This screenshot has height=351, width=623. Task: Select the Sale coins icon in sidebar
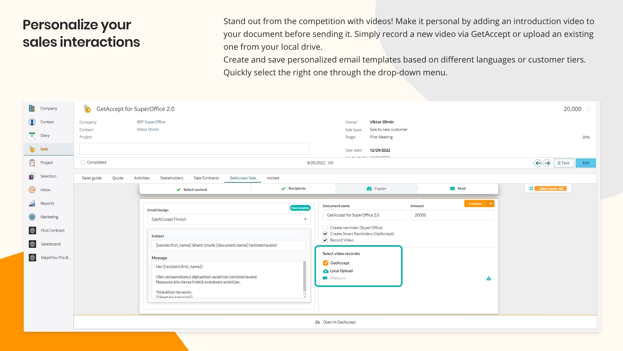coord(32,149)
